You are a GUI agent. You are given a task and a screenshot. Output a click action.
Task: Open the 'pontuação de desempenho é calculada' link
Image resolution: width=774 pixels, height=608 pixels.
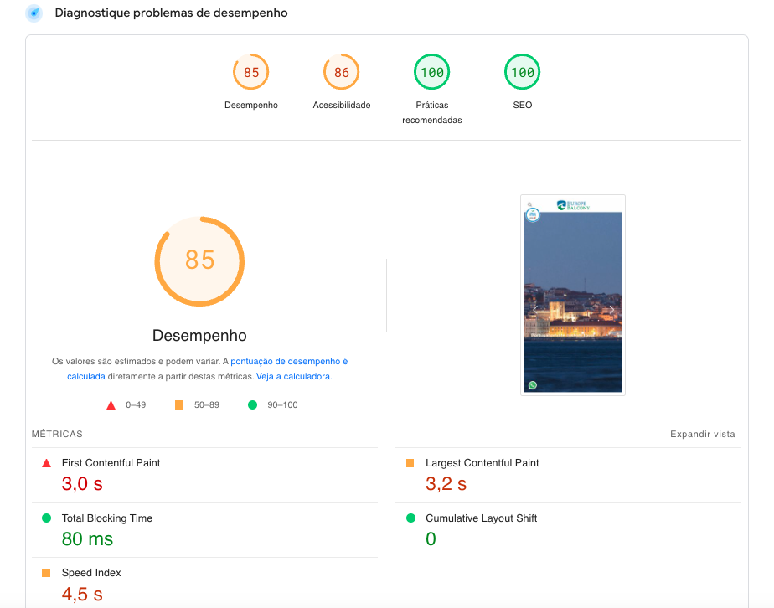pos(288,362)
